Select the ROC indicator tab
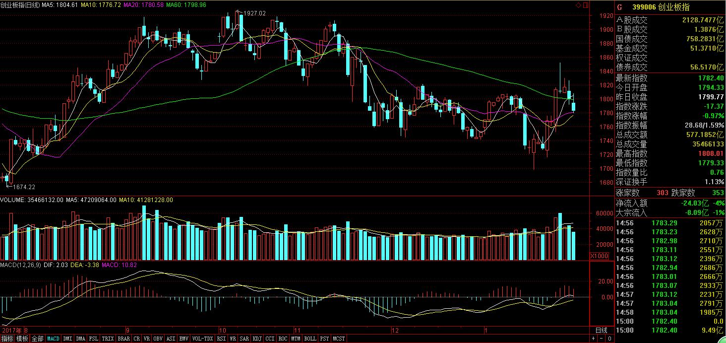 click(283, 339)
